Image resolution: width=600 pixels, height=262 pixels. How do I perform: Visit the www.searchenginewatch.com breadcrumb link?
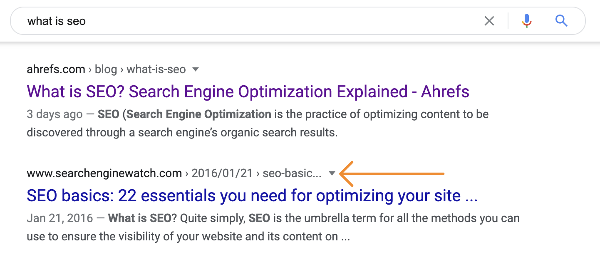coord(104,173)
